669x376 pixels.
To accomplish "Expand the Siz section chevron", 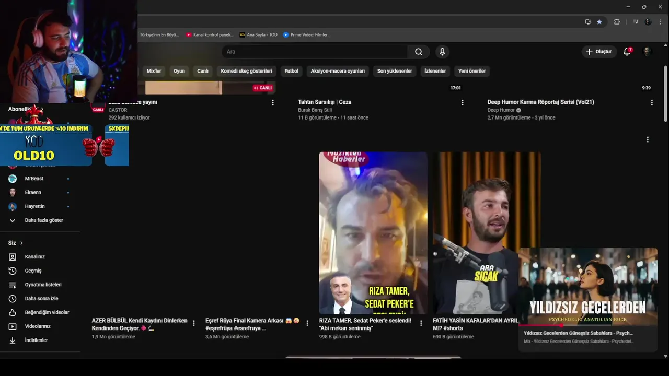I will [x=21, y=243].
